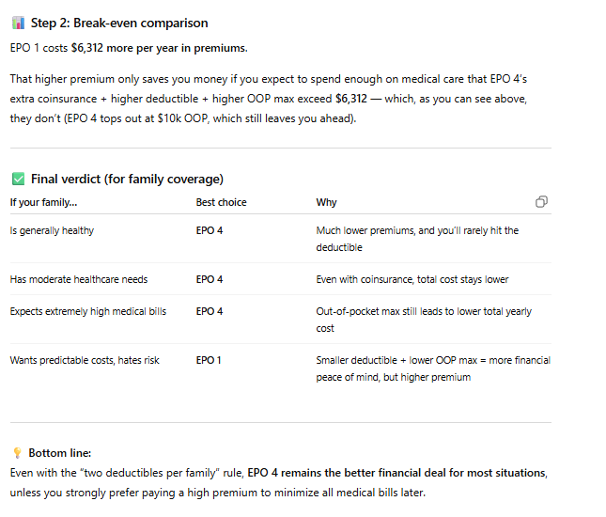Select the "Has moderate healthcare needs" cell
Image resolution: width=606 pixels, height=517 pixels.
[x=78, y=279]
